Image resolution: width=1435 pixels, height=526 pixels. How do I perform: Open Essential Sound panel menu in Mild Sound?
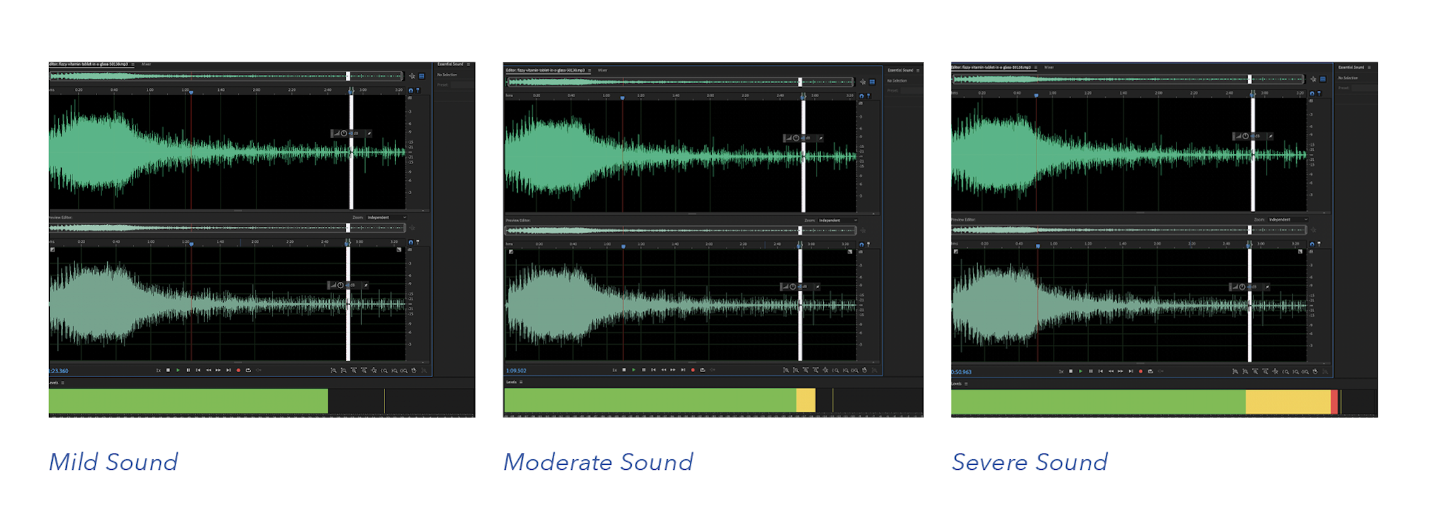[468, 64]
